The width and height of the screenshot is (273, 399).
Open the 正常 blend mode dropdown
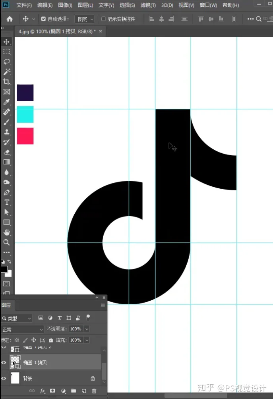(x=22, y=330)
